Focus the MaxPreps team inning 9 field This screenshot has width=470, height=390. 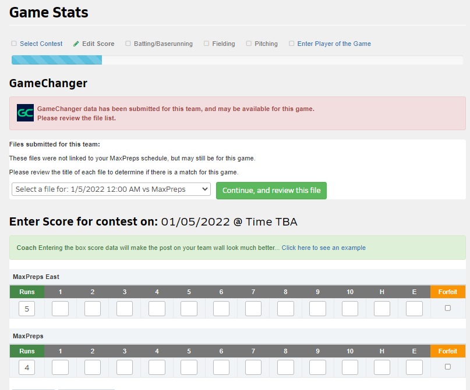(x=318, y=367)
